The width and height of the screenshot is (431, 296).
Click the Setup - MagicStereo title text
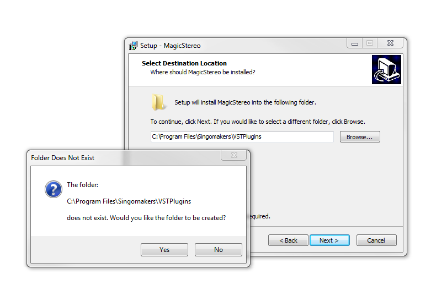pyautogui.click(x=171, y=46)
